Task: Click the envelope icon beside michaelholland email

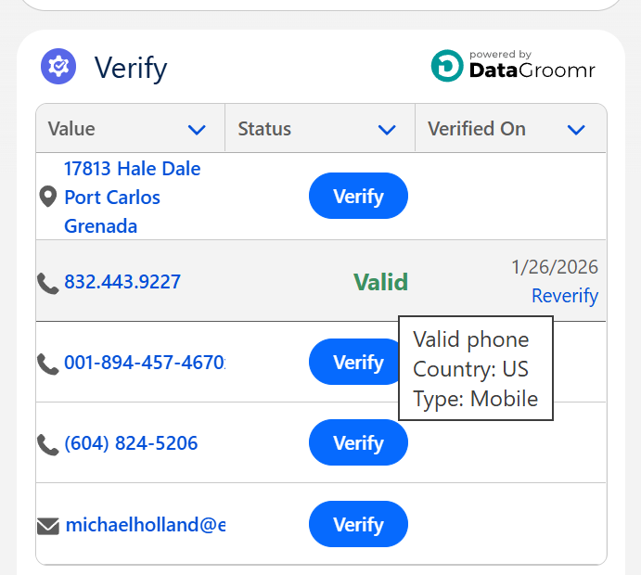Action: coord(48,526)
